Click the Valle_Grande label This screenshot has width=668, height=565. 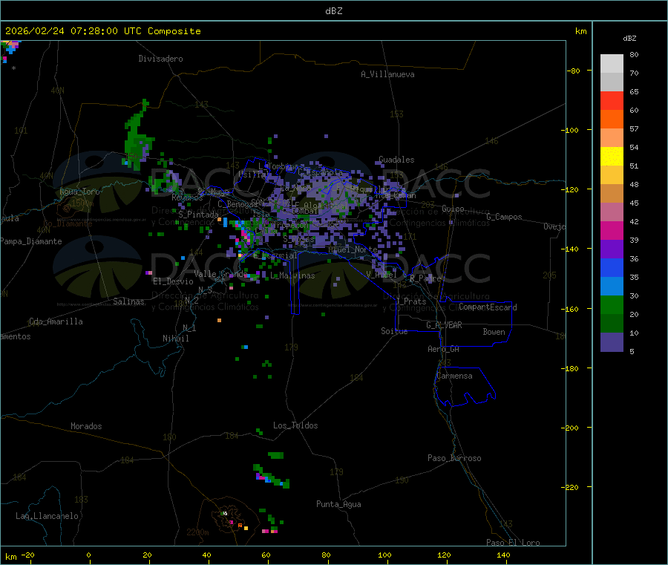pos(220,274)
